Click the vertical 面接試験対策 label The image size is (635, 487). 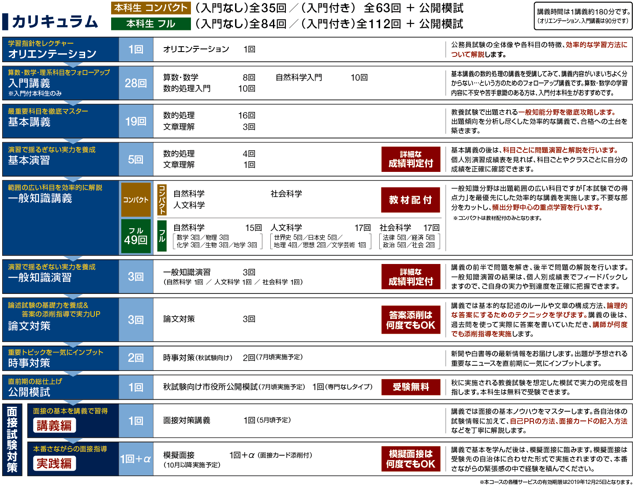12,440
